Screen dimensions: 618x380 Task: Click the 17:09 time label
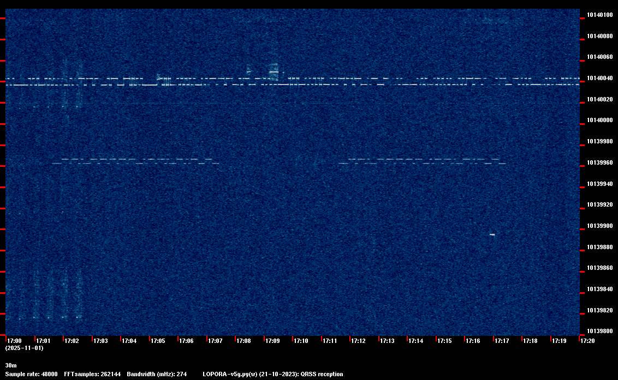273,341
